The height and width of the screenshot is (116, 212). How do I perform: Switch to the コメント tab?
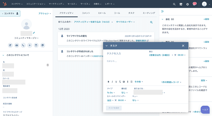[x=86, y=13]
